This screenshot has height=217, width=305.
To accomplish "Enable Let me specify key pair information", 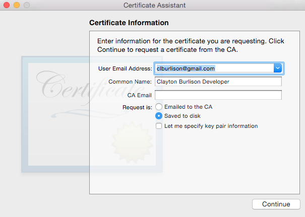I will tap(159, 126).
